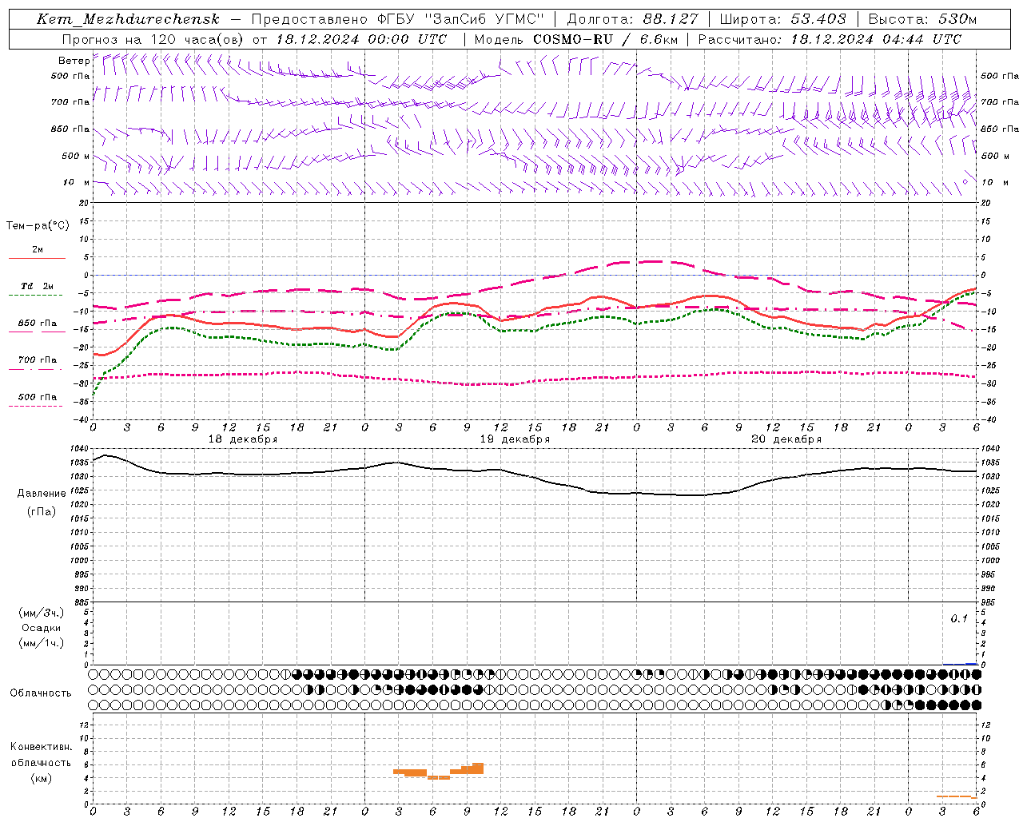
Task: Click the Модель COSMO-RU / 6.6км text
Action: [575, 39]
